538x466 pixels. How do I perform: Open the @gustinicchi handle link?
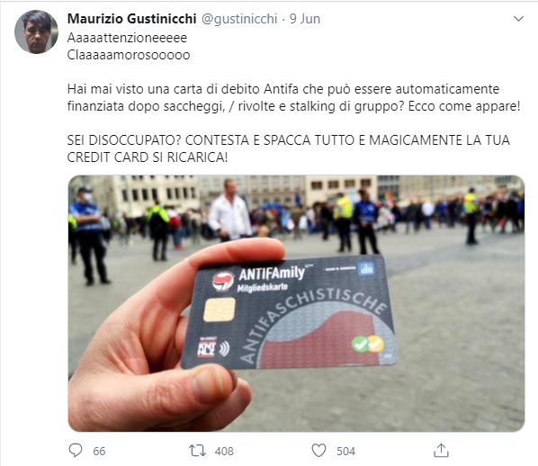click(239, 19)
